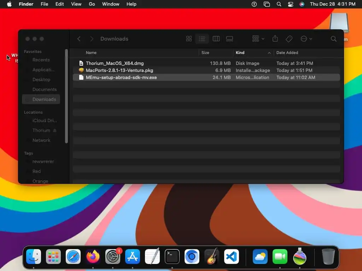The height and width of the screenshot is (271, 362).
Task: Launch Safari from the Dock
Action: click(x=73, y=257)
